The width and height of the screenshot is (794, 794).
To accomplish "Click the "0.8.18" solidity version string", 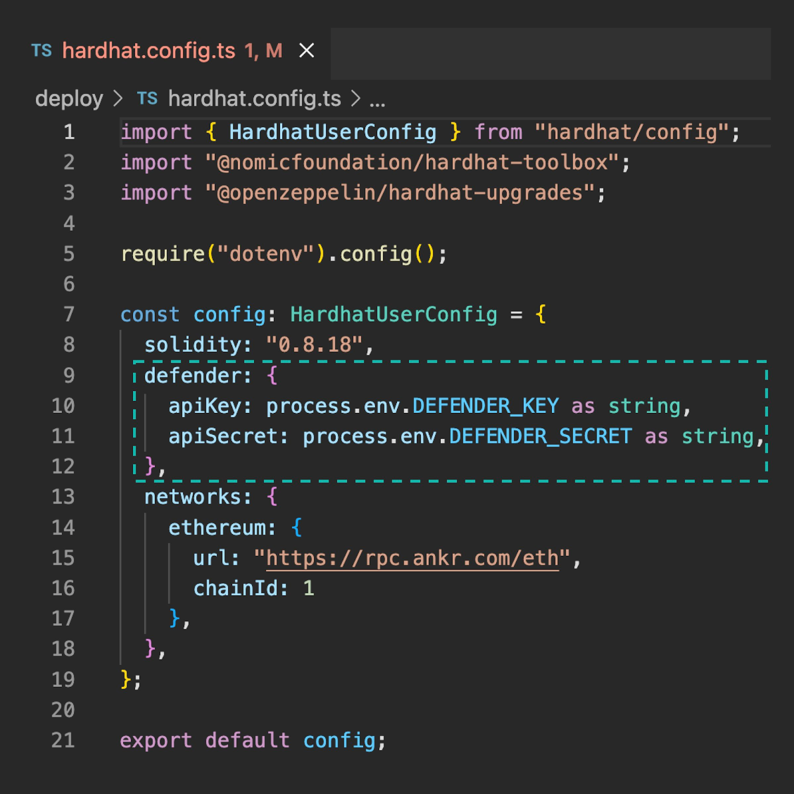I will click(315, 345).
